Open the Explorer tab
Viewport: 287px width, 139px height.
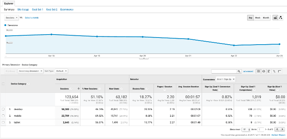click(x=9, y=3)
